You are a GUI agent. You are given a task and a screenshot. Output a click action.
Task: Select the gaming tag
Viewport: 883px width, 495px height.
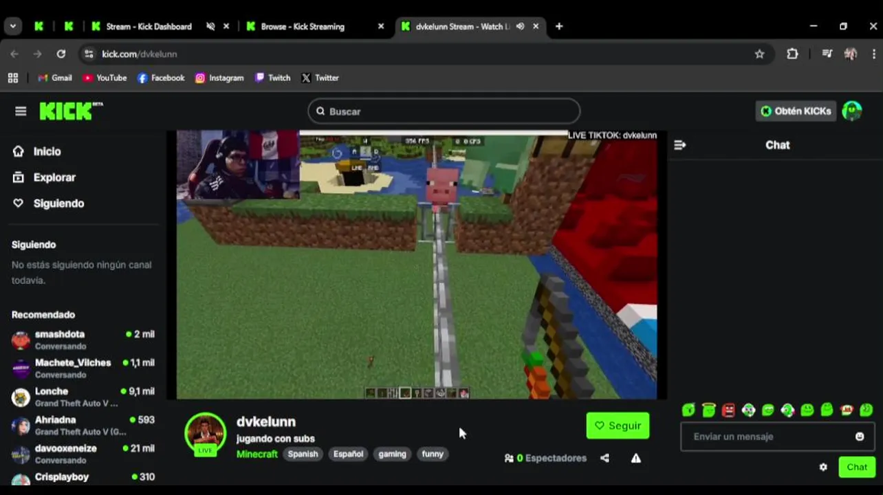point(392,454)
